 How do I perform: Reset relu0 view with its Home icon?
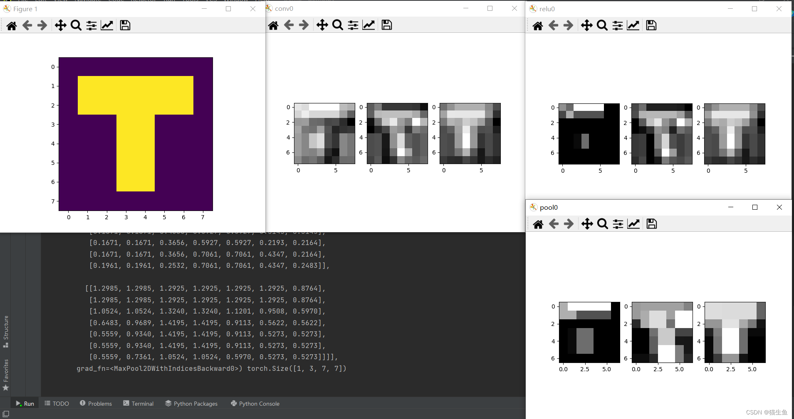pos(537,25)
